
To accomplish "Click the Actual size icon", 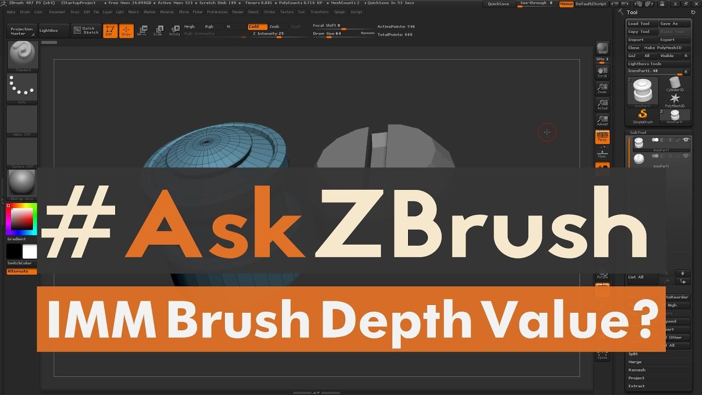I will tap(603, 104).
